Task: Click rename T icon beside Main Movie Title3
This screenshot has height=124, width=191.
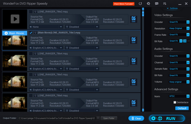Action: point(35,33)
